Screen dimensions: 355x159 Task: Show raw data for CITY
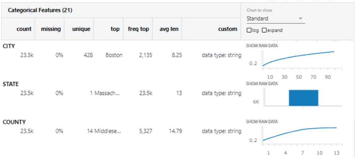tap(262, 46)
